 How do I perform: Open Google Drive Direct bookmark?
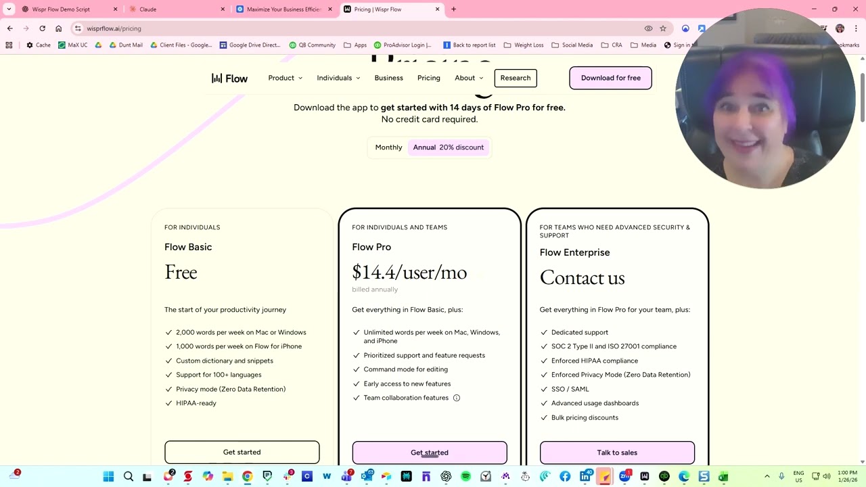[x=250, y=45]
